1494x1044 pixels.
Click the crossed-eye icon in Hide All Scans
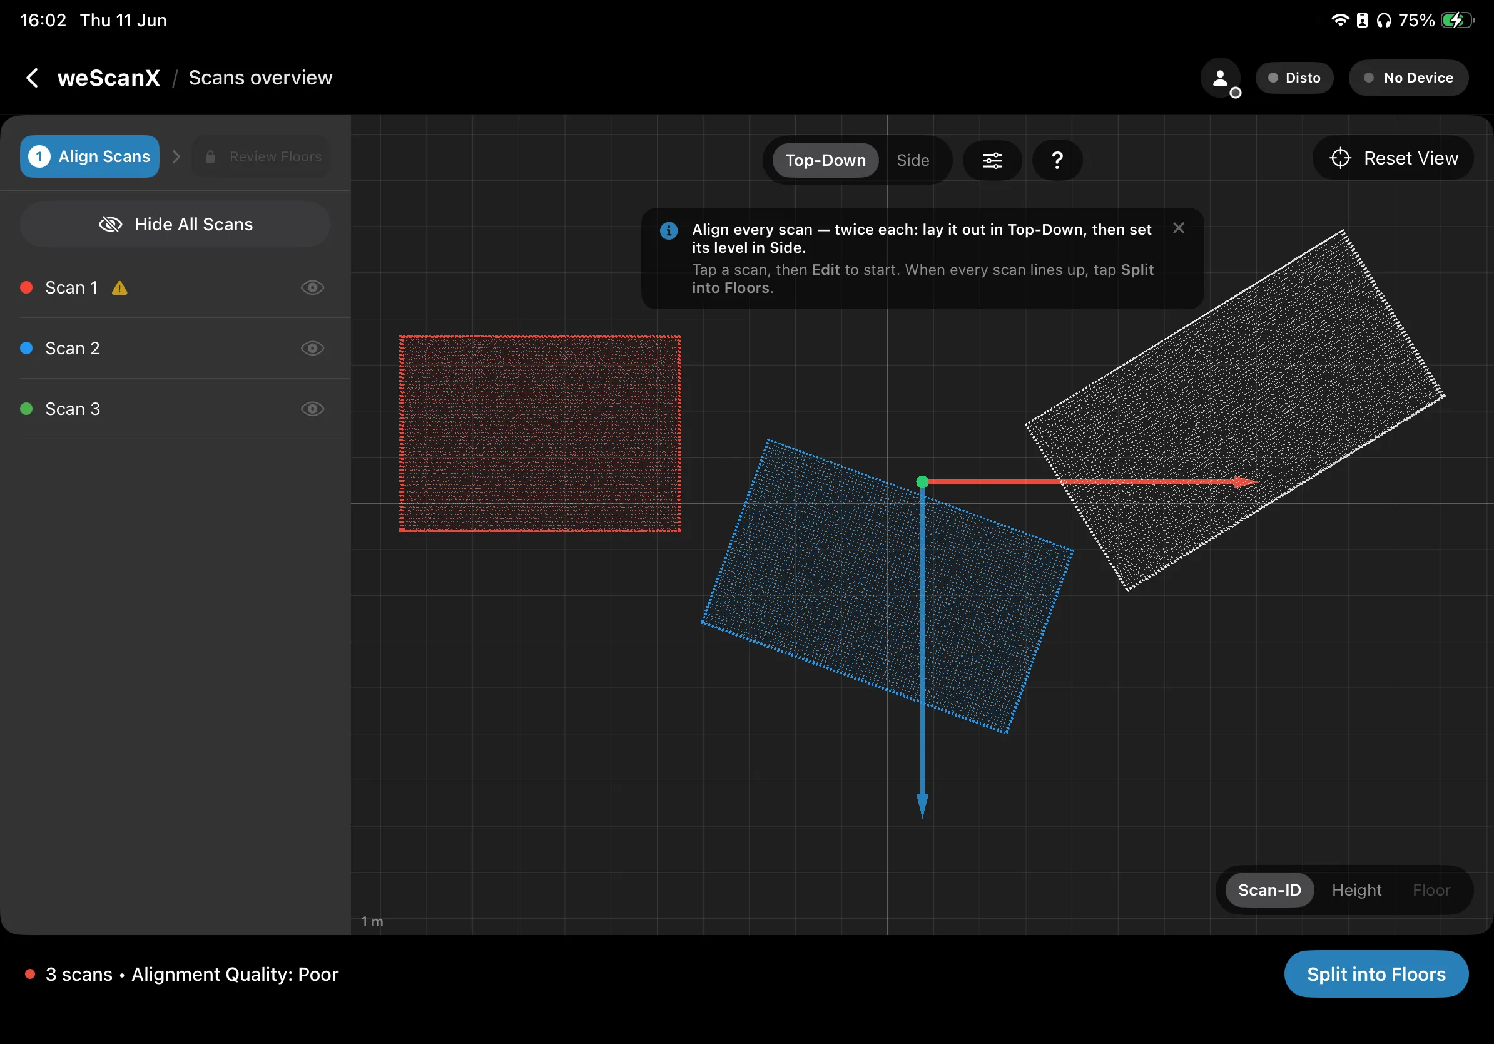111,225
